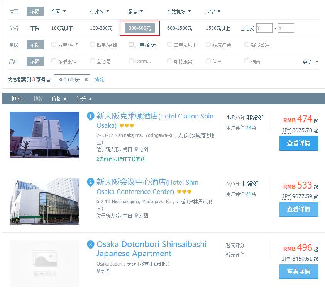Viewport: 325px width, 288px height.
Task: Switch sorting to 推荐
Action: (x=39, y=98)
